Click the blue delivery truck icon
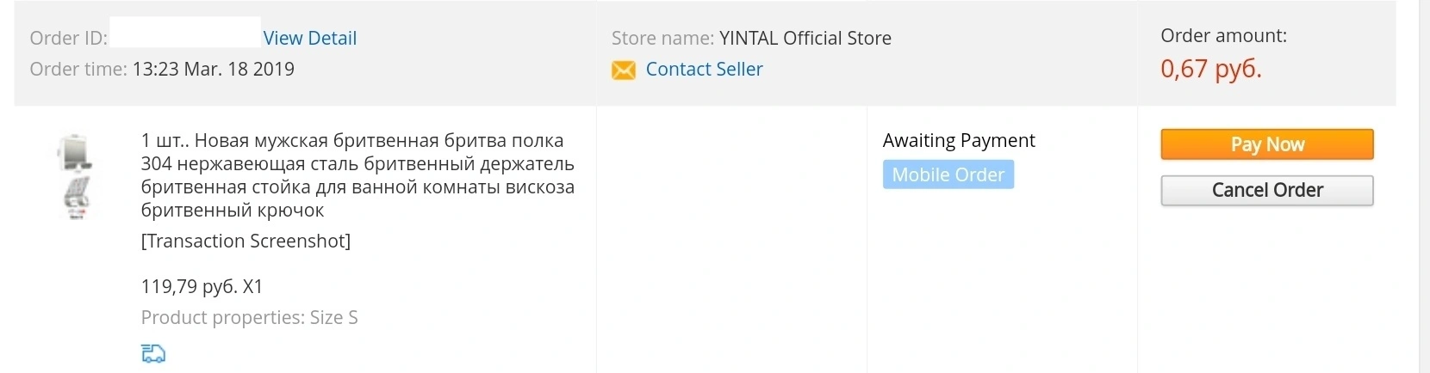Viewport: 1430px width, 373px height. pyautogui.click(x=152, y=353)
